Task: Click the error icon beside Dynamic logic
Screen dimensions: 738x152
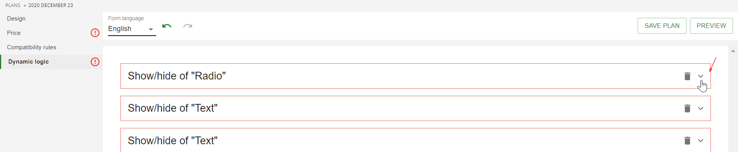Action: tap(95, 62)
